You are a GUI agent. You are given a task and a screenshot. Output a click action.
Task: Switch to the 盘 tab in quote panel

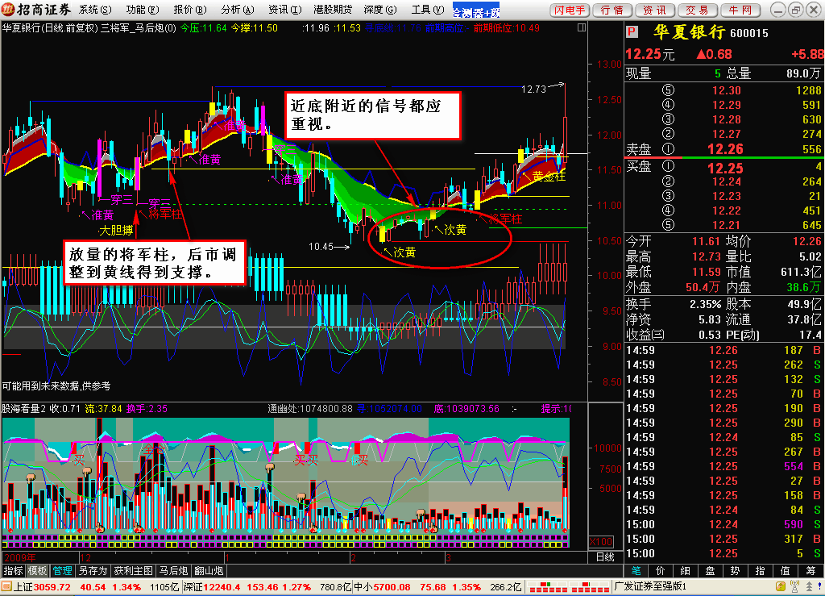(711, 571)
